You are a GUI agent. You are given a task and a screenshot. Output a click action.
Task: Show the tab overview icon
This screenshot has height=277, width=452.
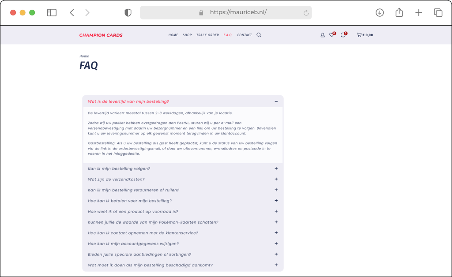pyautogui.click(x=438, y=12)
